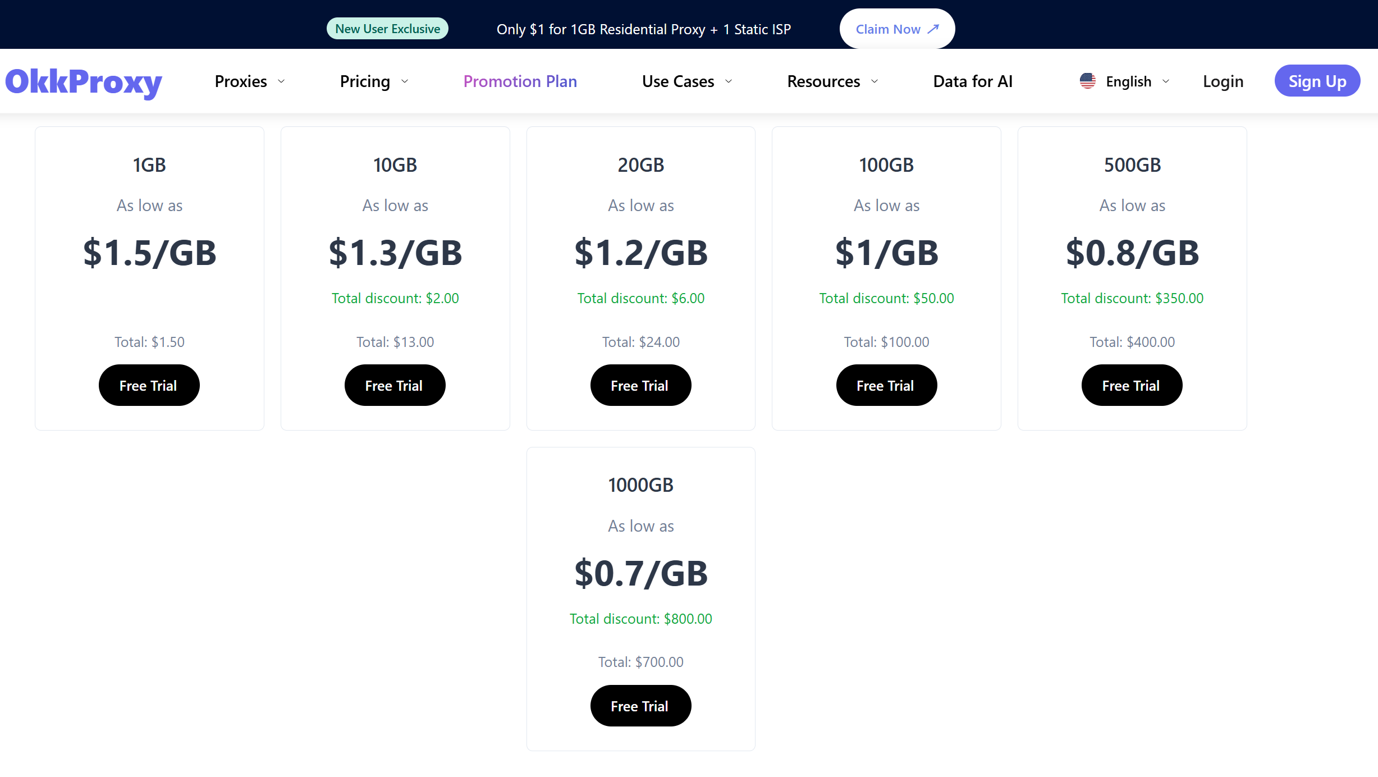Start Free Trial for 500GB plan
Viewport: 1378px width, 777px height.
[x=1132, y=386]
